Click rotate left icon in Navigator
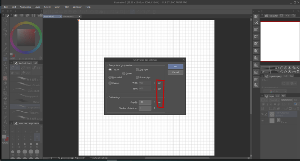300x161 pixels. tap(282, 72)
